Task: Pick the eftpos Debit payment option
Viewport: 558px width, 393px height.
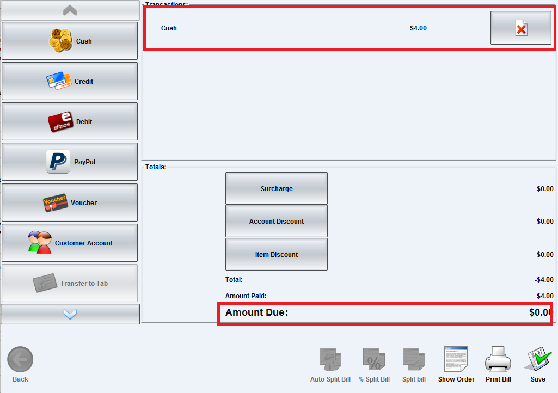Action: click(x=70, y=121)
